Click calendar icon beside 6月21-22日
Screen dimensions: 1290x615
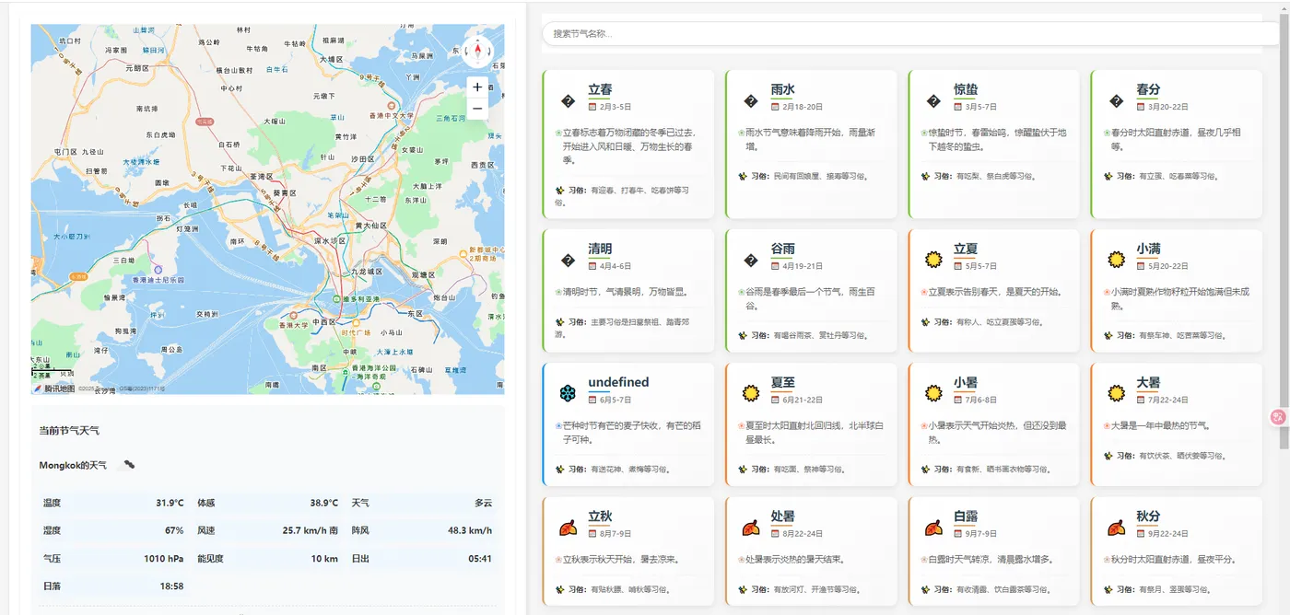click(775, 400)
